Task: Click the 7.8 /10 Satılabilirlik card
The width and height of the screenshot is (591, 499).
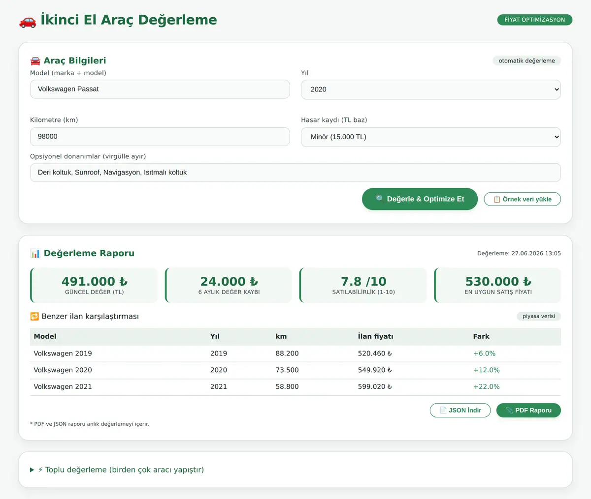Action: coord(363,285)
